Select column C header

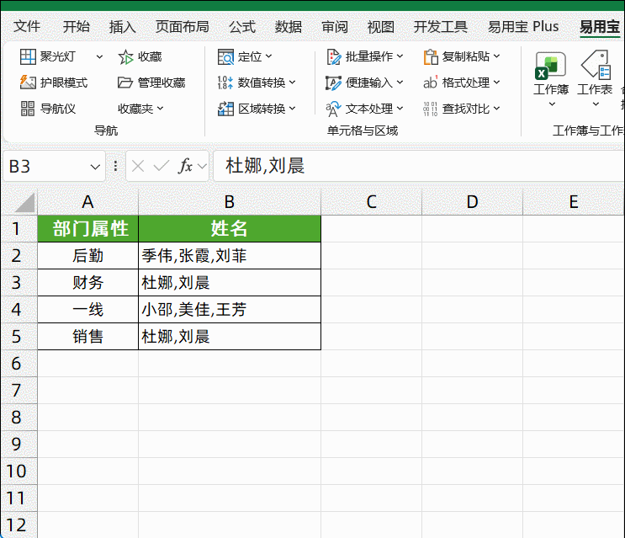pos(371,202)
